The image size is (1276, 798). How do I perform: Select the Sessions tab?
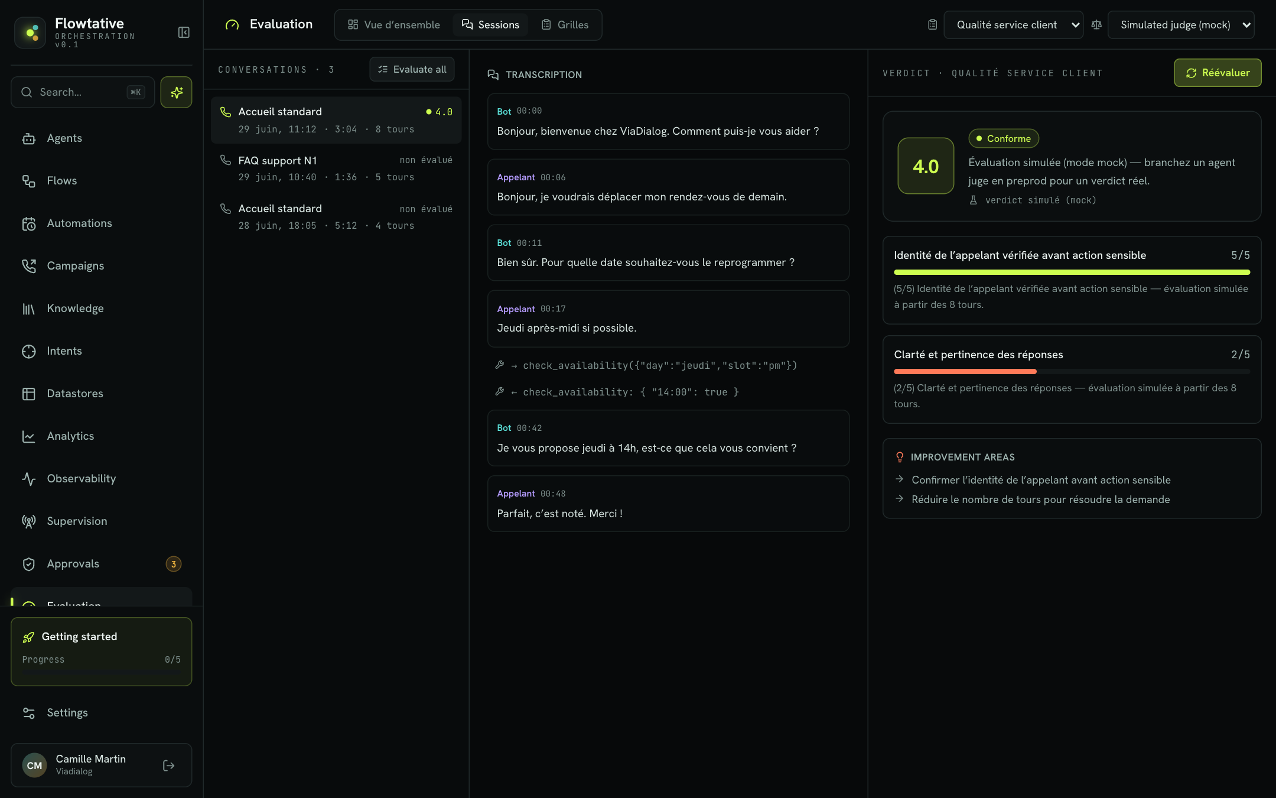tap(490, 25)
